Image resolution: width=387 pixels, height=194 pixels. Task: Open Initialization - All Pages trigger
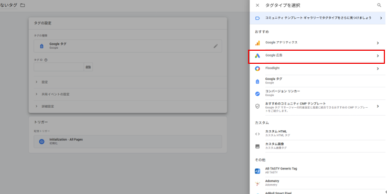tap(127, 141)
